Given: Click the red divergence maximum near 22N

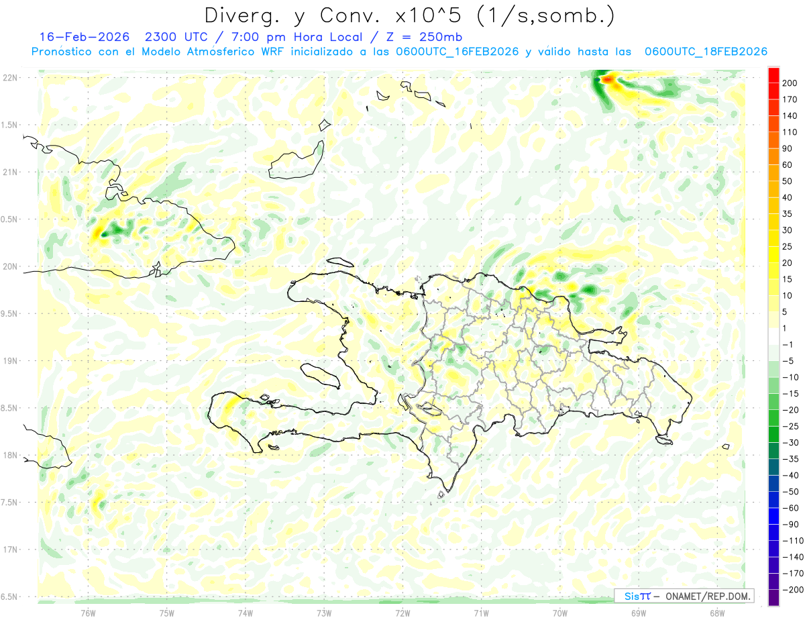Looking at the screenshot, I should tap(608, 80).
